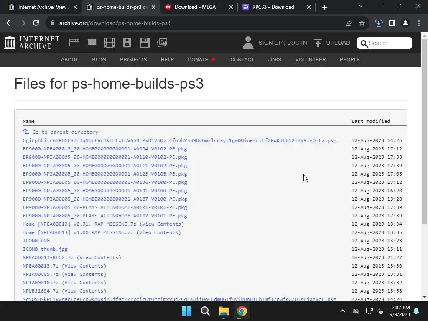Open File Explorer from taskbar
This screenshot has height=321, width=428.
click(223, 311)
